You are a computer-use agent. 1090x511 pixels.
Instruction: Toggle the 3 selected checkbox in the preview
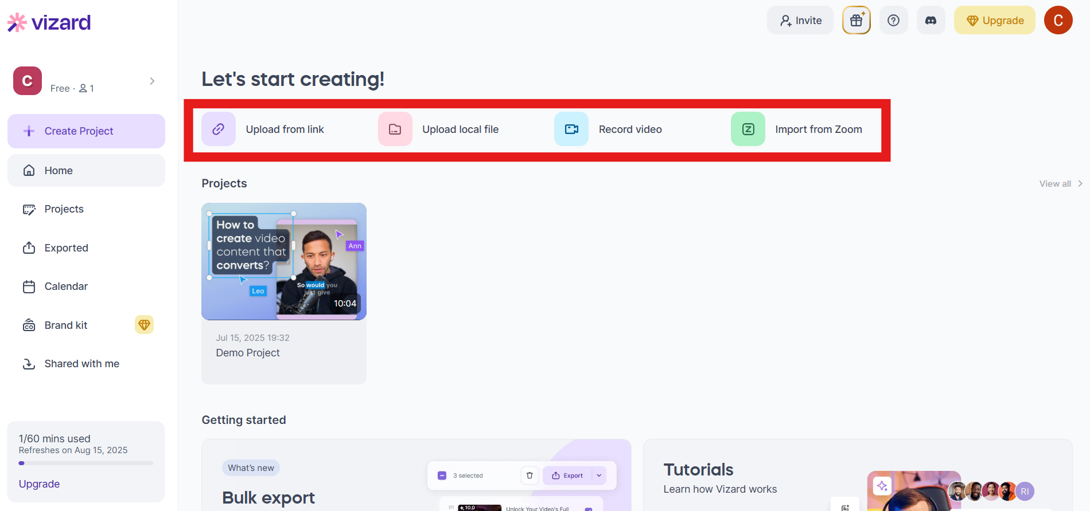click(x=442, y=475)
